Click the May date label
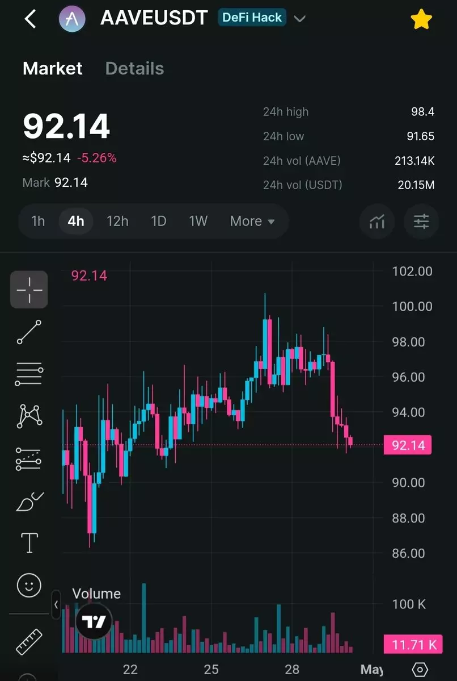457x681 pixels. pos(371,670)
